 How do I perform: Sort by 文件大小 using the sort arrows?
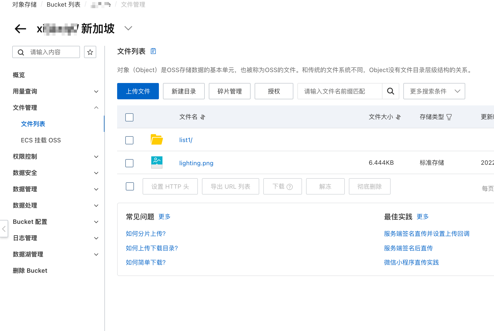[x=399, y=117]
